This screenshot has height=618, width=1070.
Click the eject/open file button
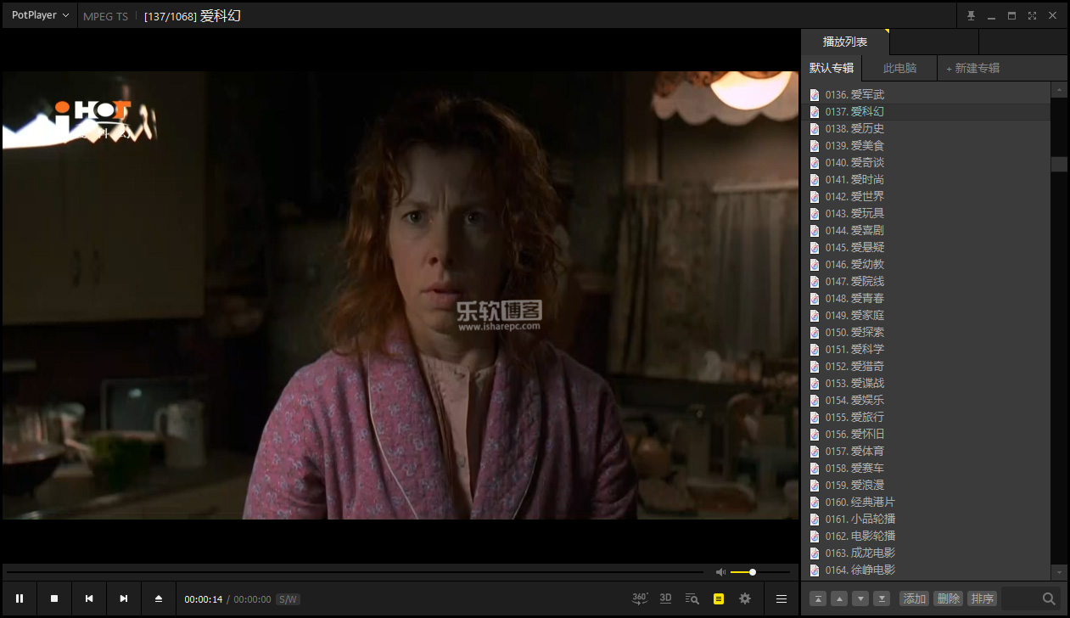pyautogui.click(x=159, y=598)
